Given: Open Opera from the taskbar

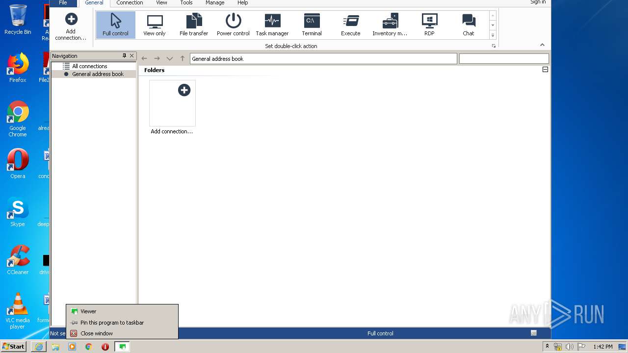Looking at the screenshot, I should tap(105, 347).
